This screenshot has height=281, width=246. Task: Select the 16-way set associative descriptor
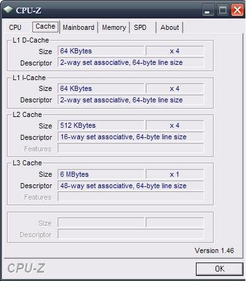131,137
